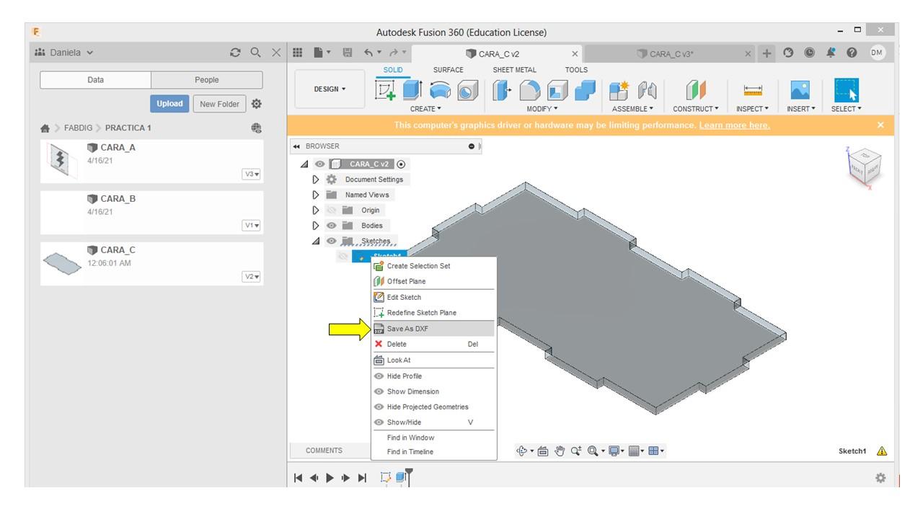Refresh the data panel
The width and height of the screenshot is (923, 519).
[235, 53]
